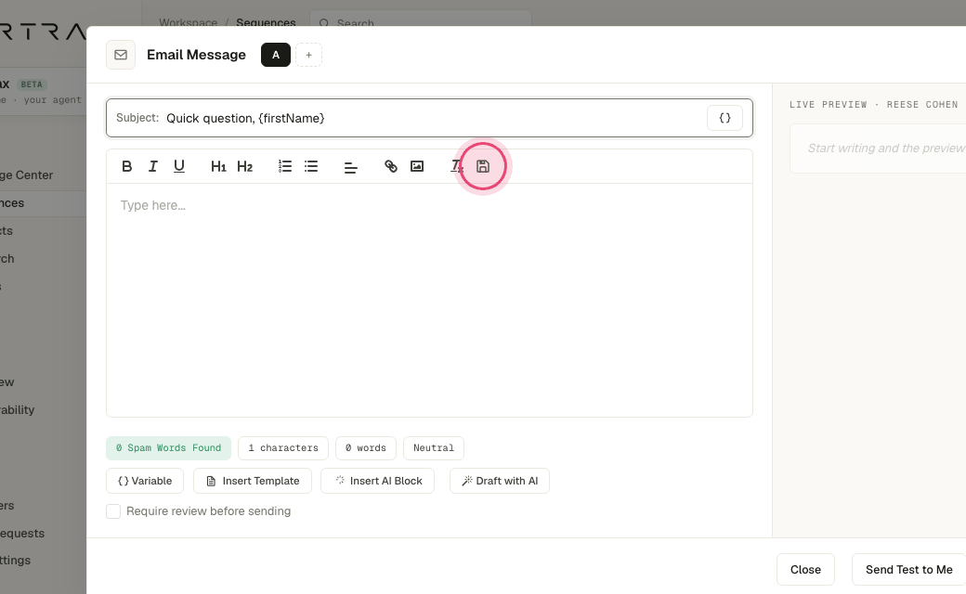Image resolution: width=966 pixels, height=594 pixels.
Task: Clear text formatting
Action: 456,166
